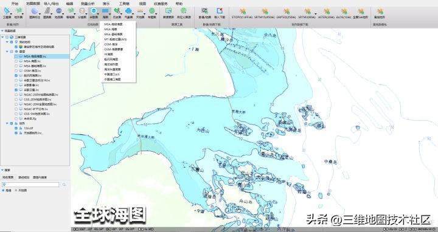Click the thematic map globe icon
This screenshot has height=232, width=438.
pos(151,11)
